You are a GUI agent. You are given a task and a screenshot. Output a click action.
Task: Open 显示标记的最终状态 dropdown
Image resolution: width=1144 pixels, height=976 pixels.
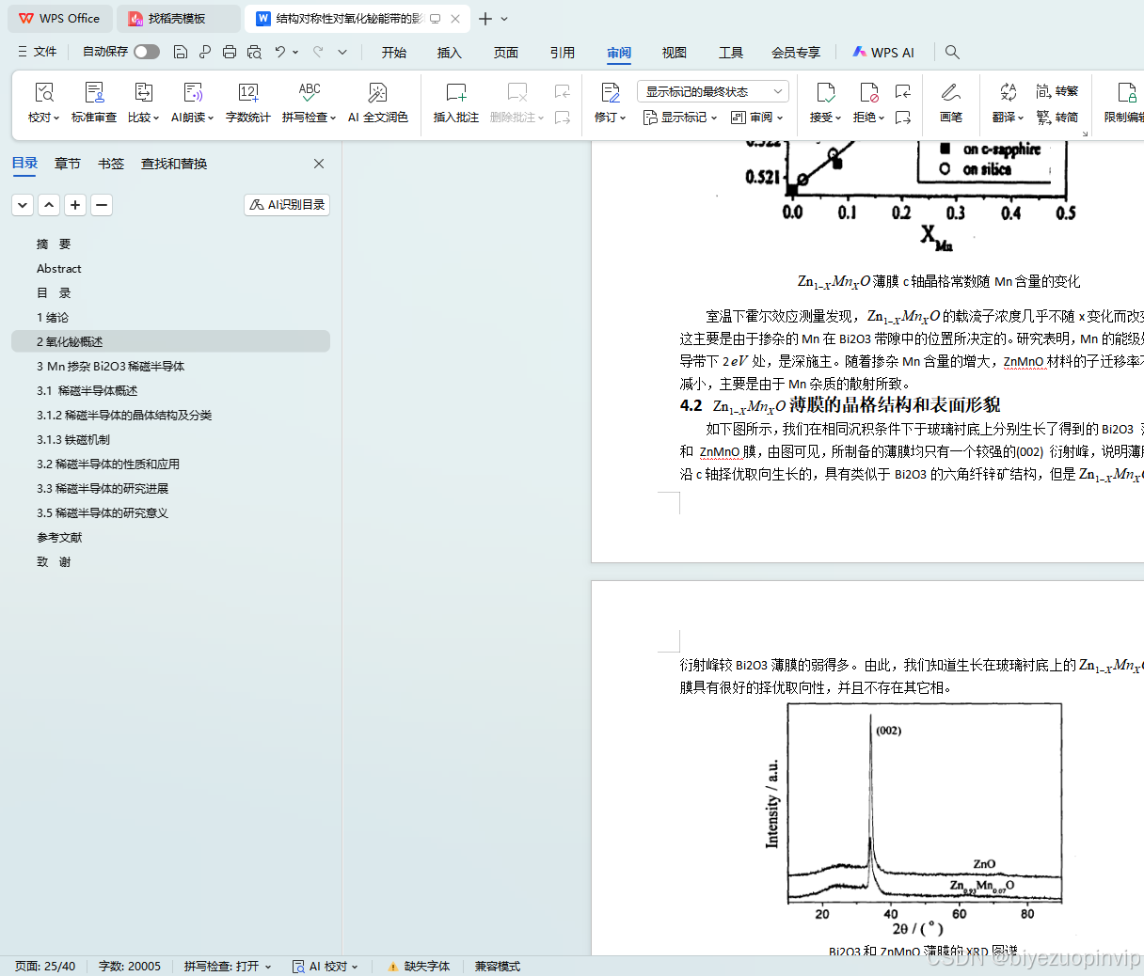713,91
